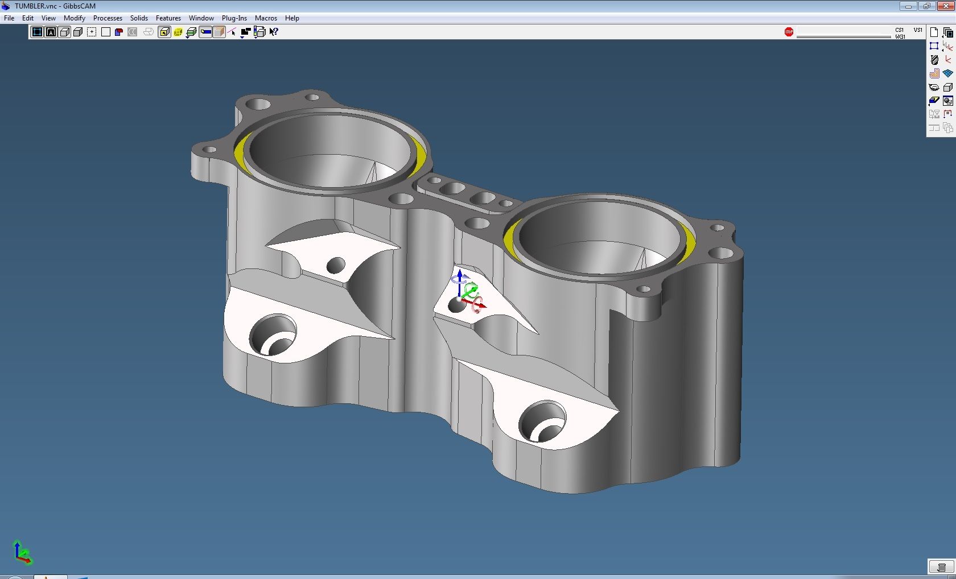Toggle the peach layered sheets button

pyautogui.click(x=219, y=32)
